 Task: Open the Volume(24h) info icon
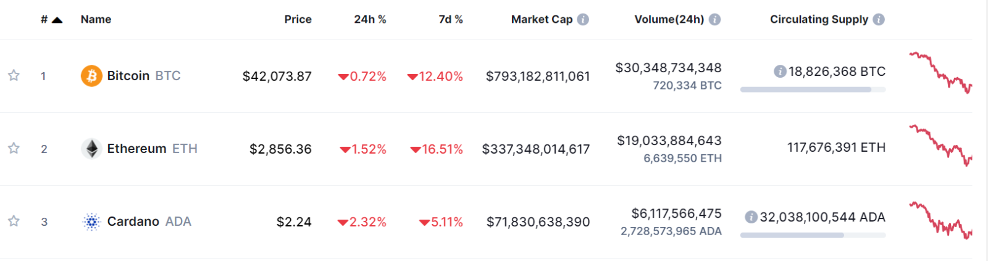coord(714,19)
